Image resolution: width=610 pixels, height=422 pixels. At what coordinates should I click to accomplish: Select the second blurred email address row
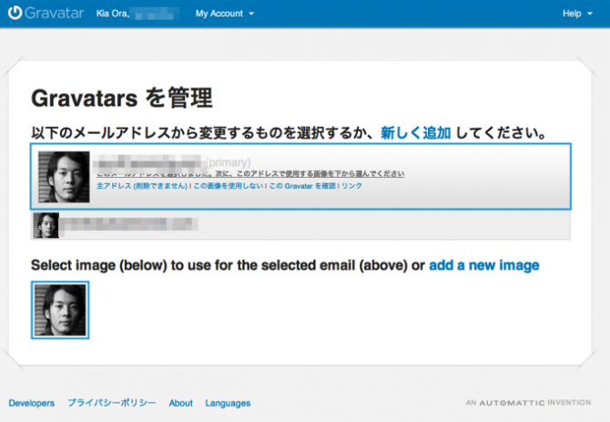click(x=300, y=225)
